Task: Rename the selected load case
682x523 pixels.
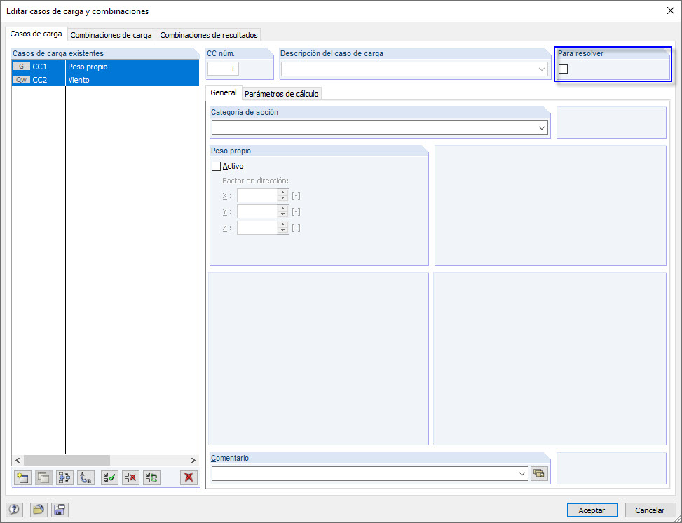Action: click(85, 477)
